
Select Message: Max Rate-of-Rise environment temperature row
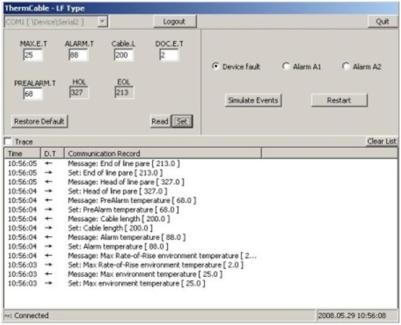(201, 256)
